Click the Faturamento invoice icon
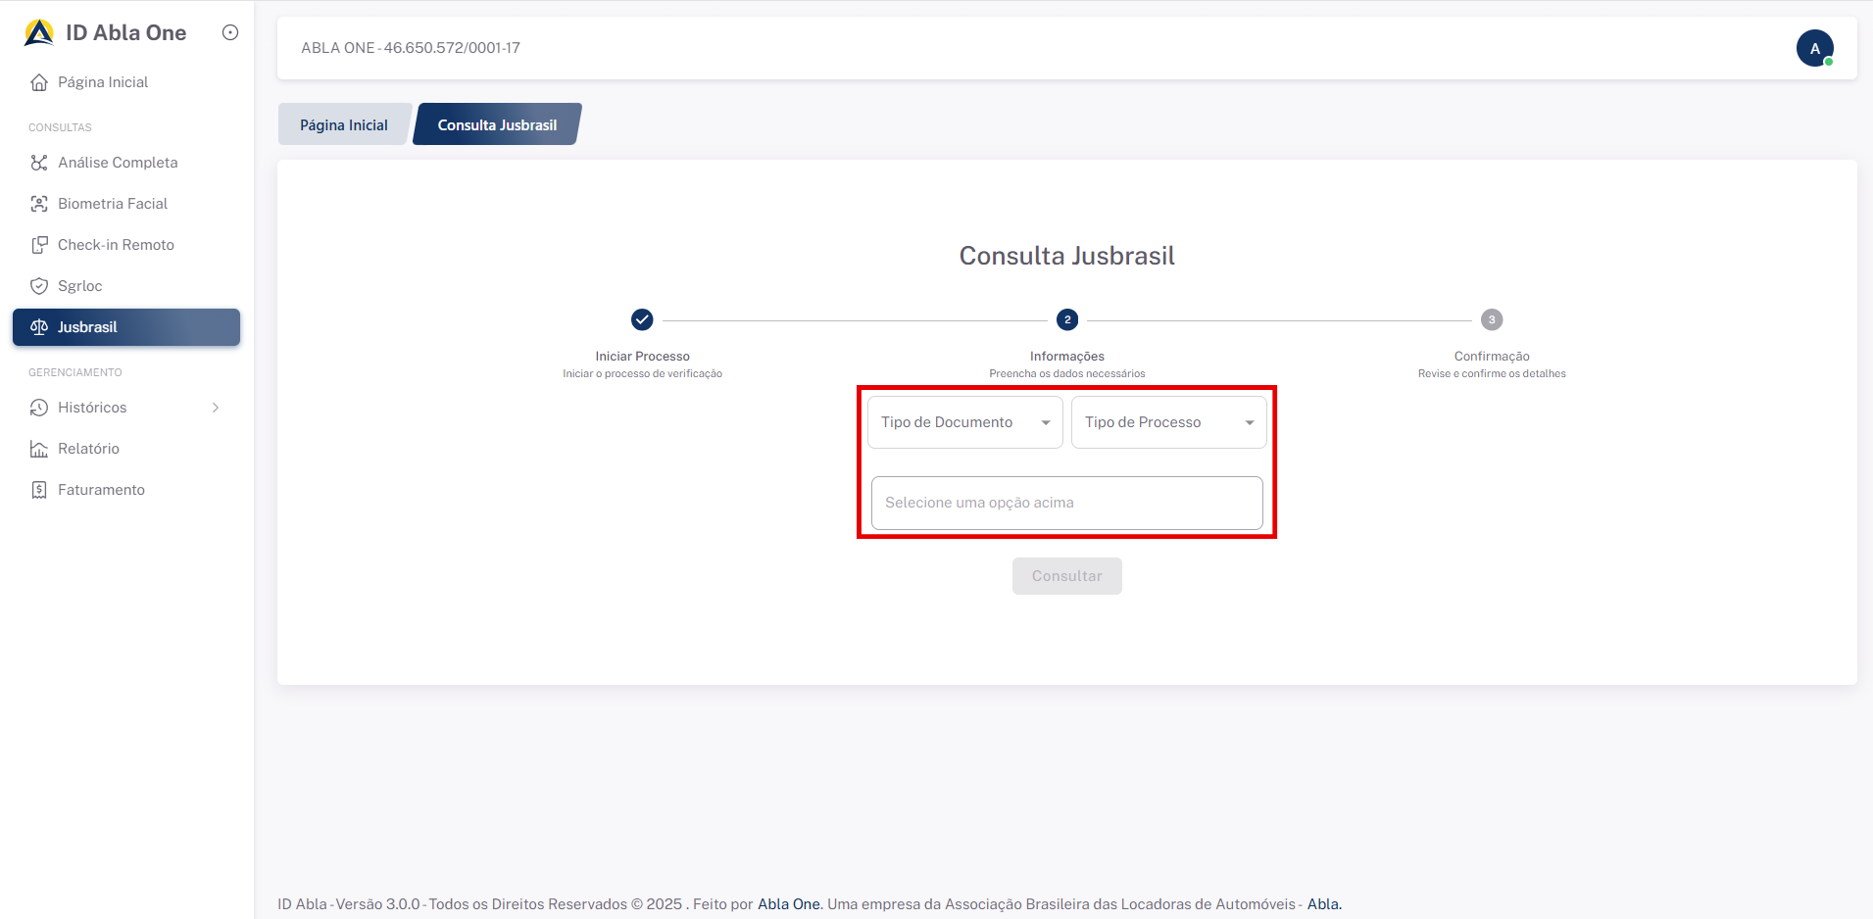1873x919 pixels. tap(39, 490)
